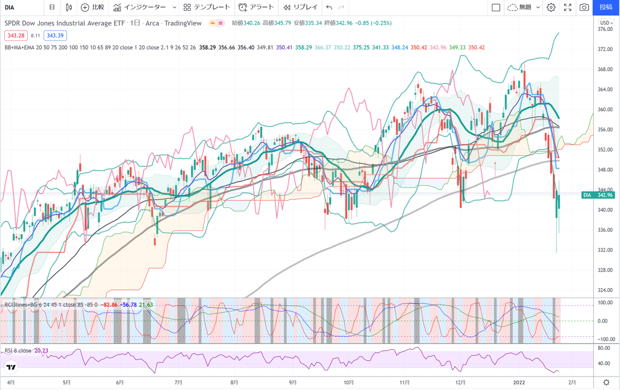The height and width of the screenshot is (390, 620).
Task: Expand the dropdown arrow next to 無題
Action: (x=538, y=7)
